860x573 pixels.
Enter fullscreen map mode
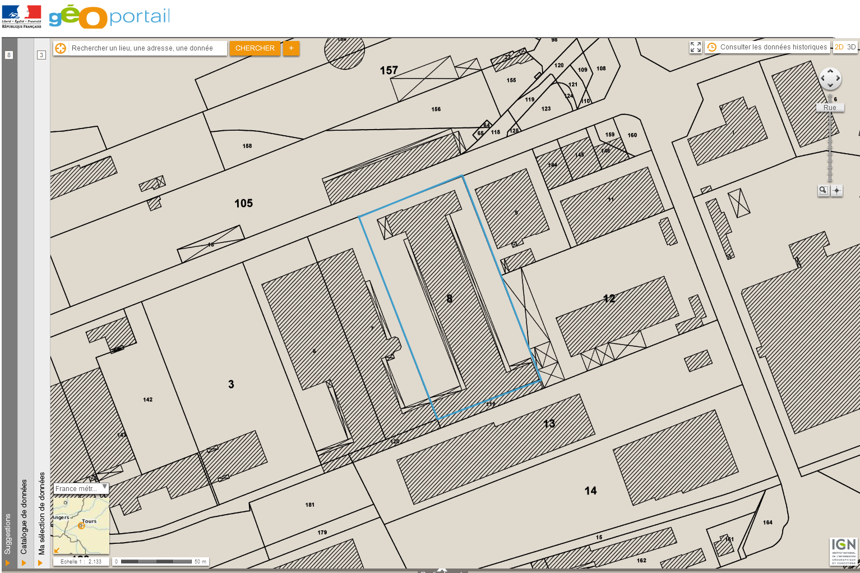[x=695, y=47]
